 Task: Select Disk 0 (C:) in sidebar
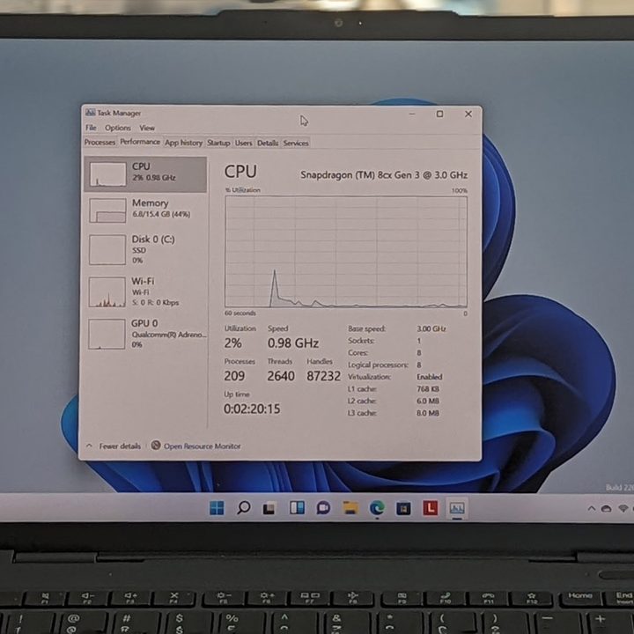coord(145,249)
